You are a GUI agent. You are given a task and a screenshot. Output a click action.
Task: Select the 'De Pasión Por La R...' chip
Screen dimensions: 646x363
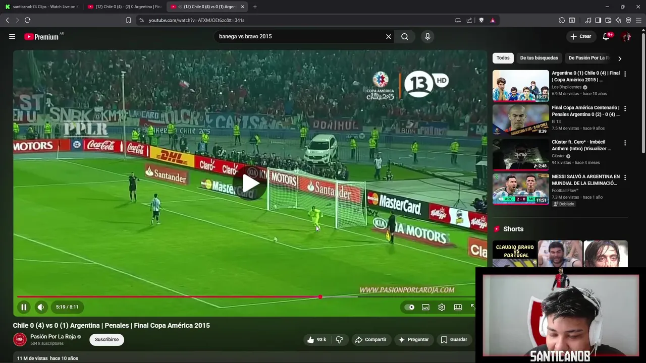[588, 58]
